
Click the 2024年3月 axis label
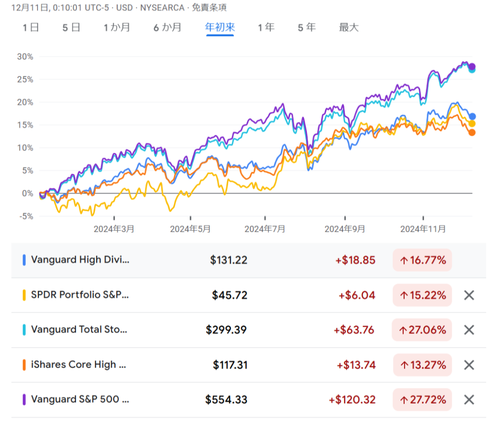[x=114, y=229]
